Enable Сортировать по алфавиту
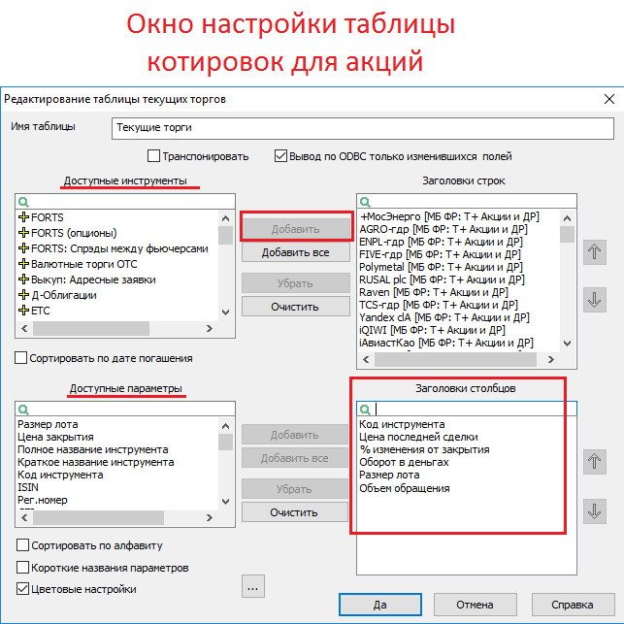This screenshot has width=624, height=624. [x=22, y=544]
